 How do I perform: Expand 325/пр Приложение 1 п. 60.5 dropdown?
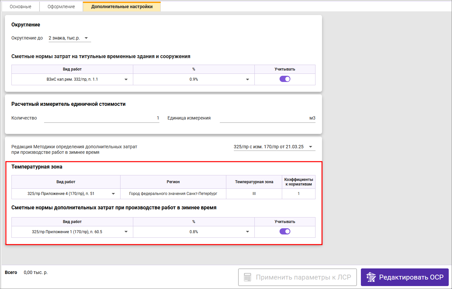click(126, 232)
